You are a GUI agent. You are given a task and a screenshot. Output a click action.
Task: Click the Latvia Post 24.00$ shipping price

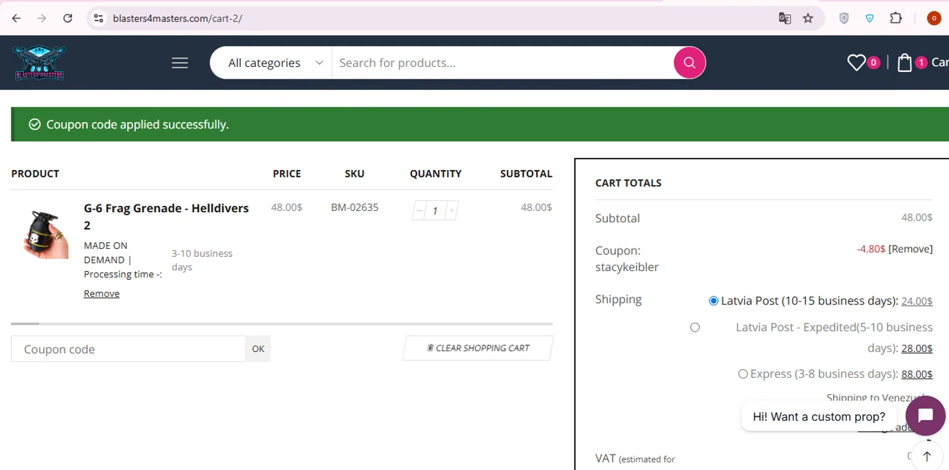(917, 301)
